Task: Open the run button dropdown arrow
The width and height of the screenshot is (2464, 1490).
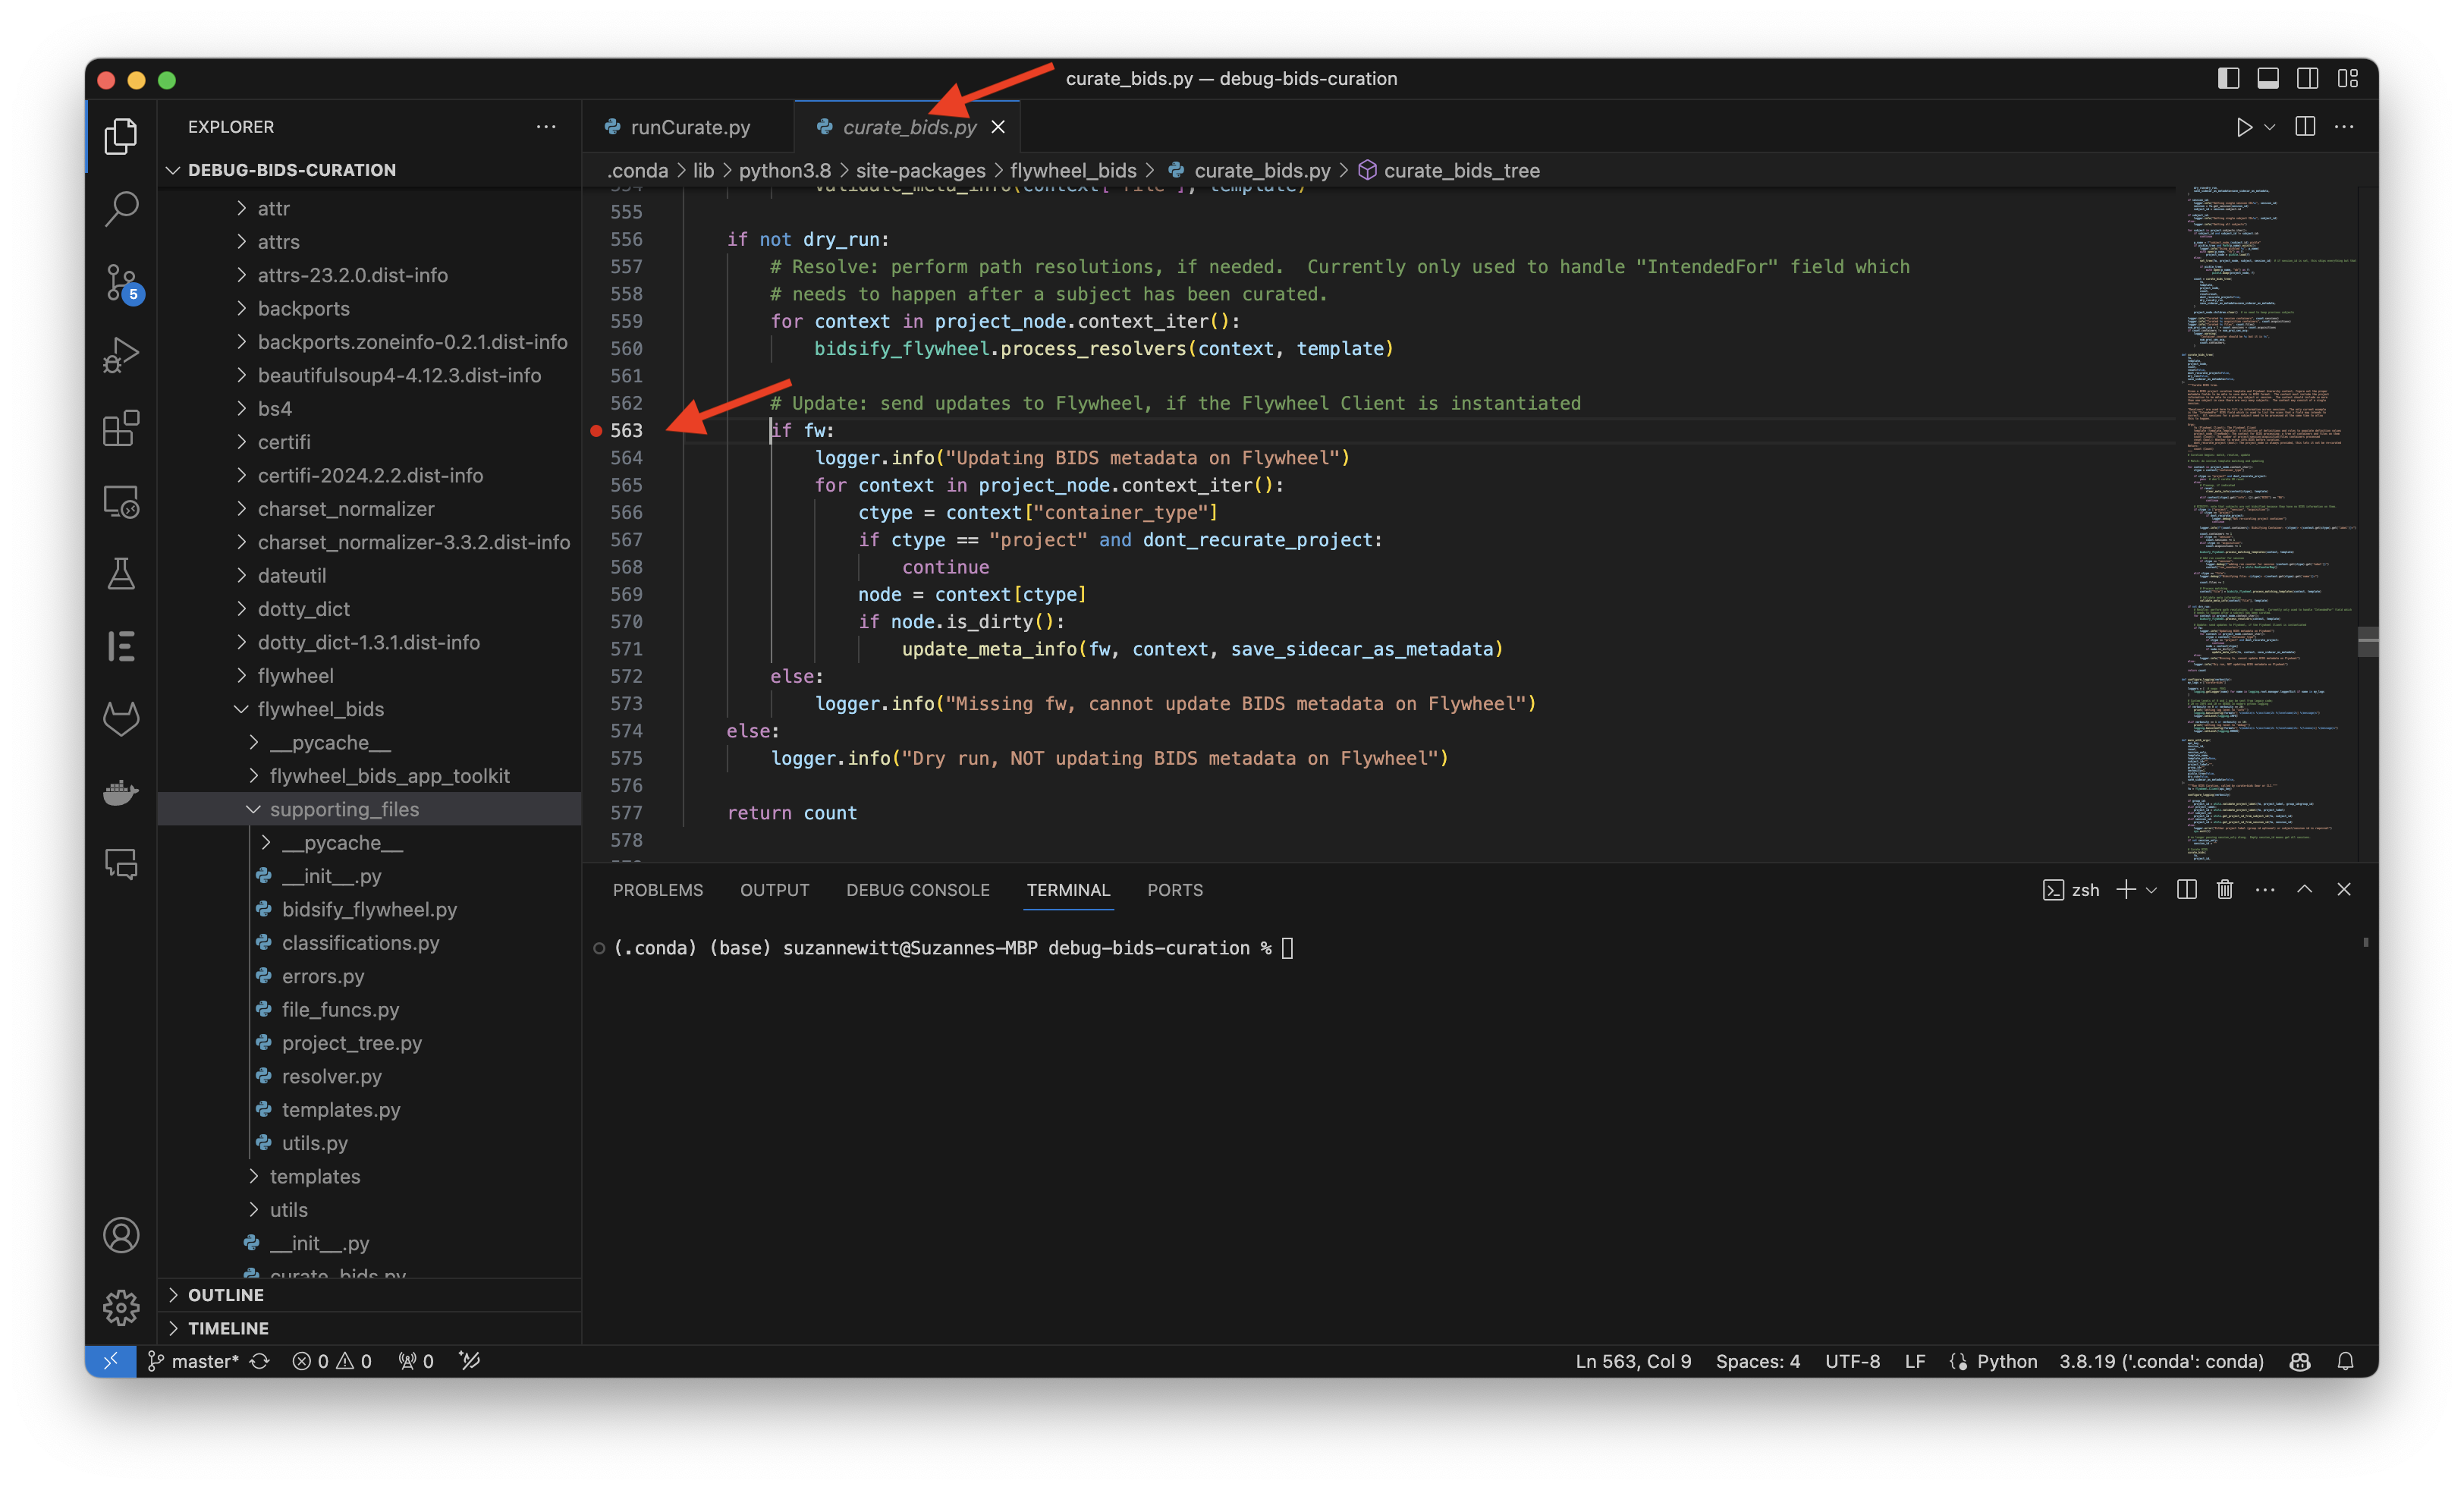Action: pos(2270,127)
